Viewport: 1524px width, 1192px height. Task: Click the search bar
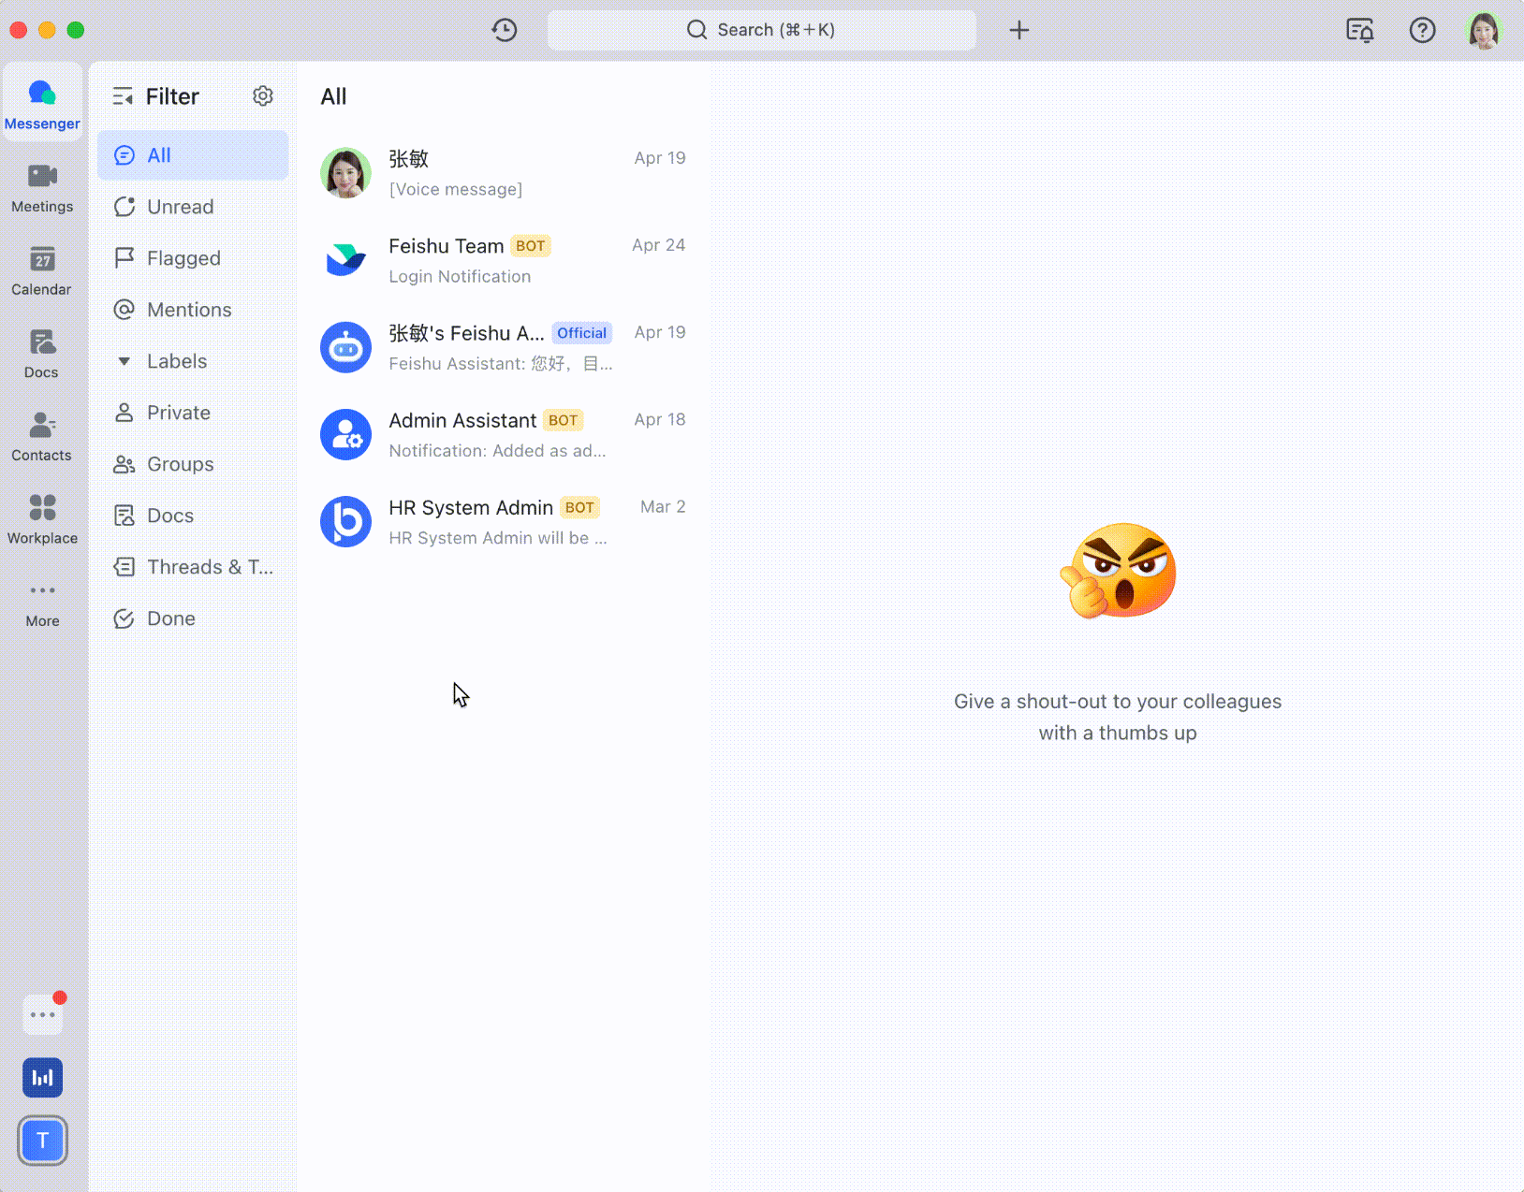coord(761,30)
